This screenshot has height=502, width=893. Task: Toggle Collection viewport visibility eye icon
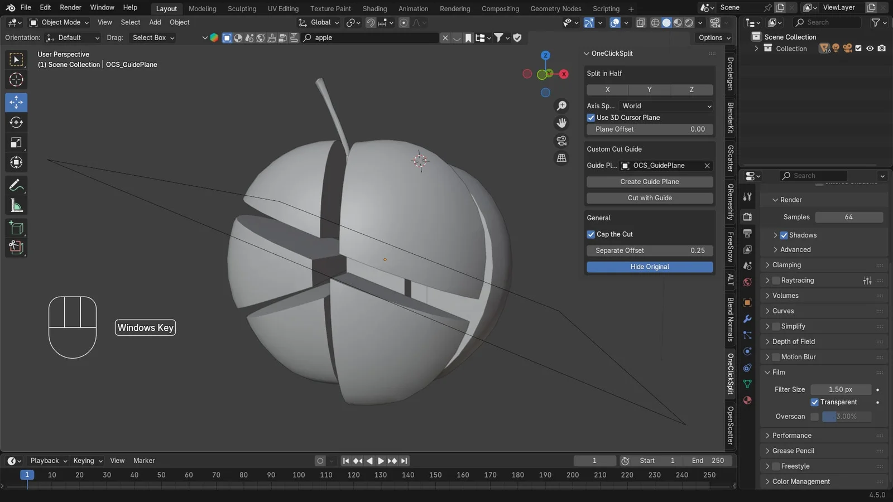[870, 48]
